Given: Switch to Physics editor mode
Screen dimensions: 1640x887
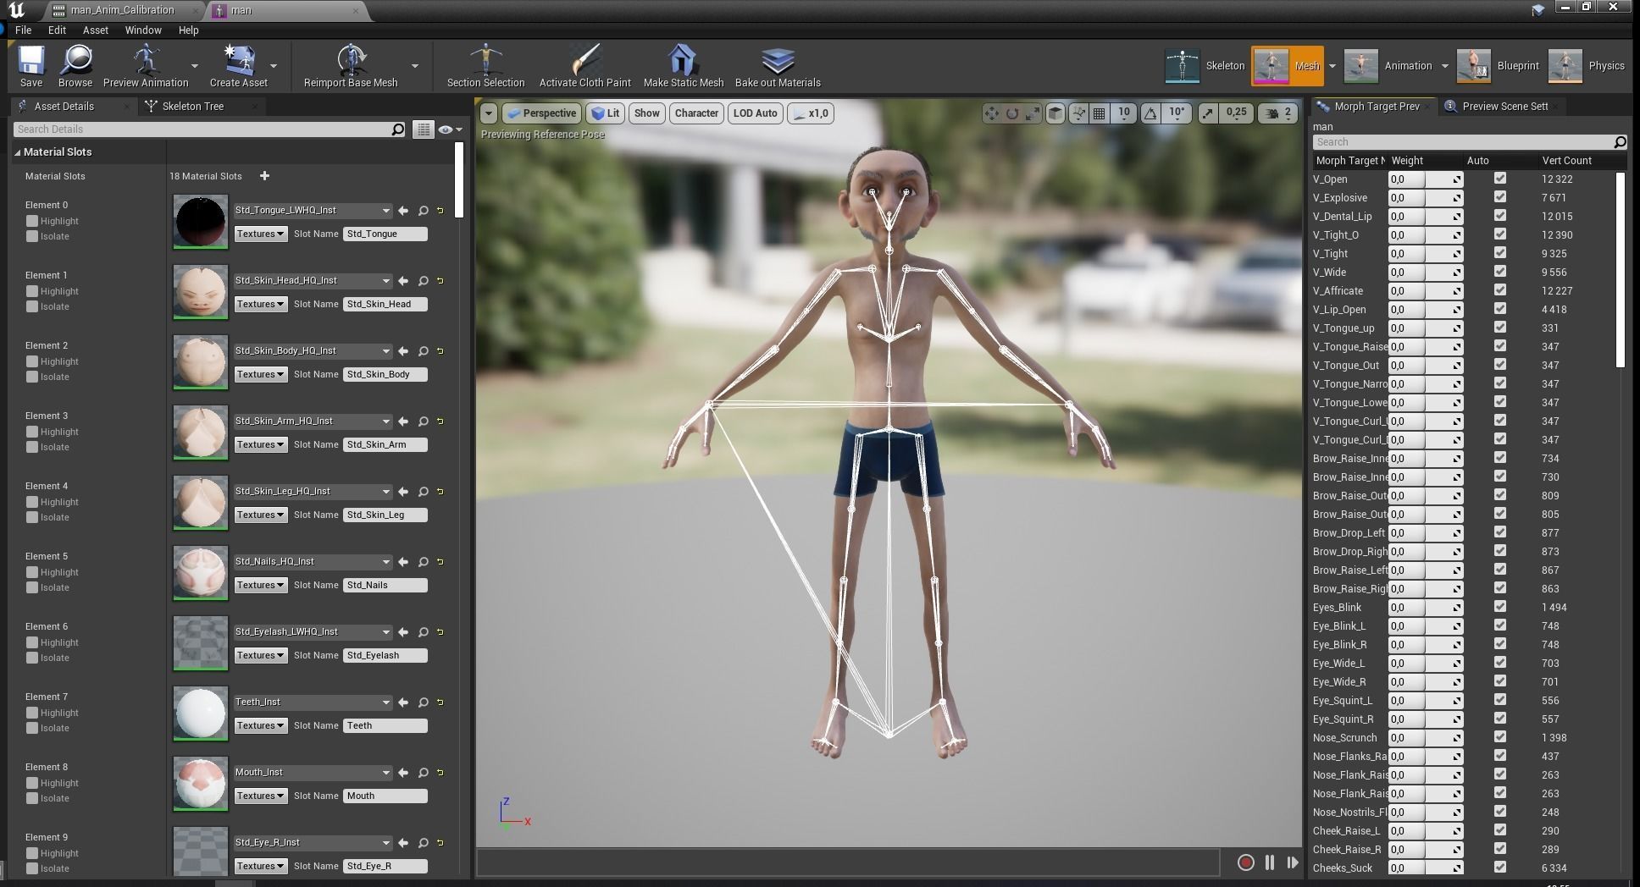Looking at the screenshot, I should [1586, 66].
